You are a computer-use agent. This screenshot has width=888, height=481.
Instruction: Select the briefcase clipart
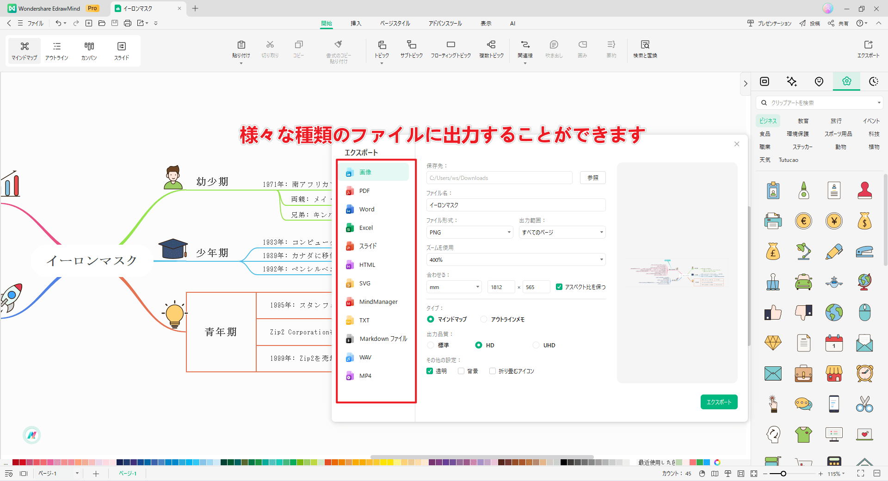tap(804, 373)
